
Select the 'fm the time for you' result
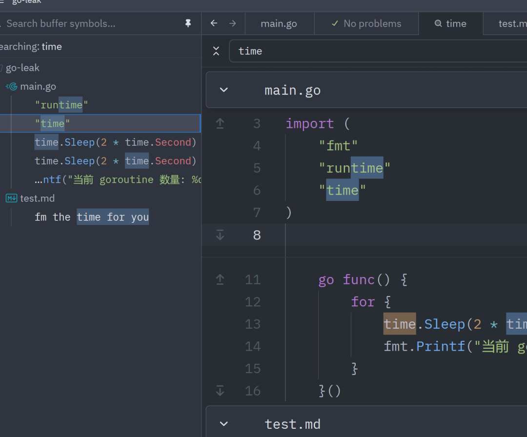[x=92, y=217]
